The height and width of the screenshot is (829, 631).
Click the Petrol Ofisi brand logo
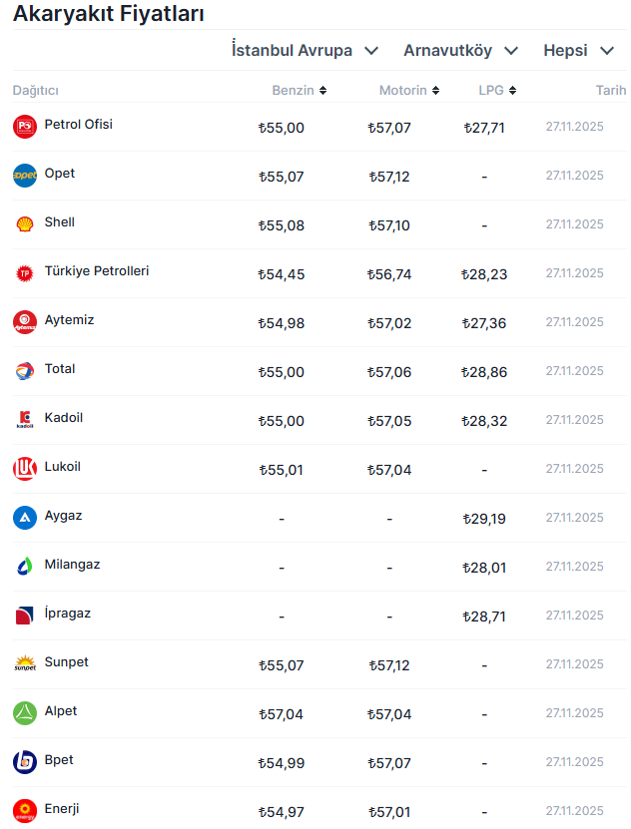(25, 127)
